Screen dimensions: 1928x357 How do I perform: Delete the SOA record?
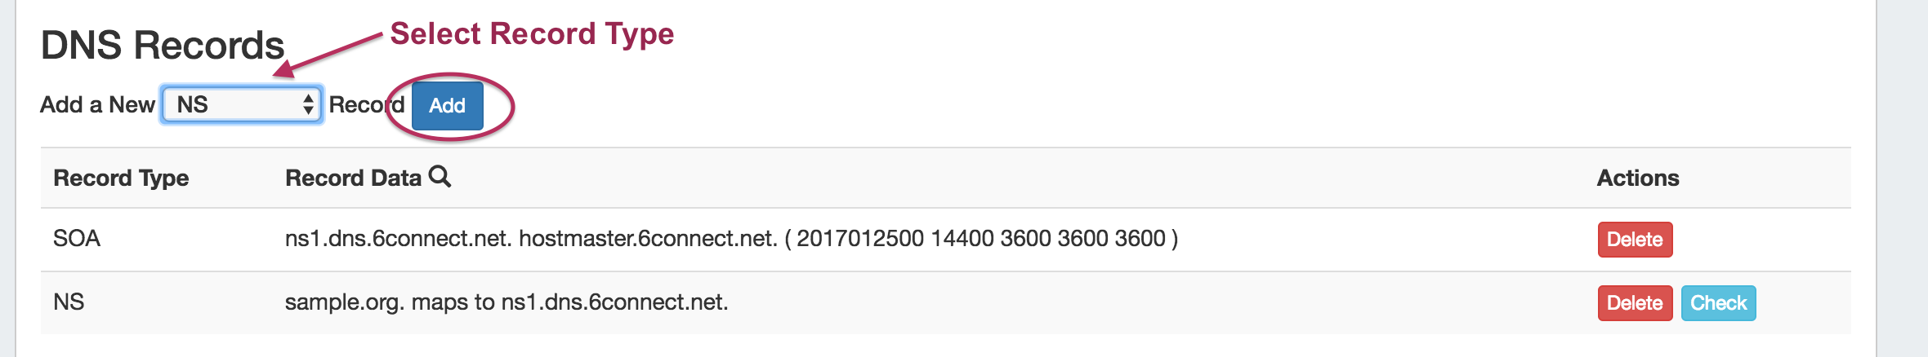coord(1635,240)
